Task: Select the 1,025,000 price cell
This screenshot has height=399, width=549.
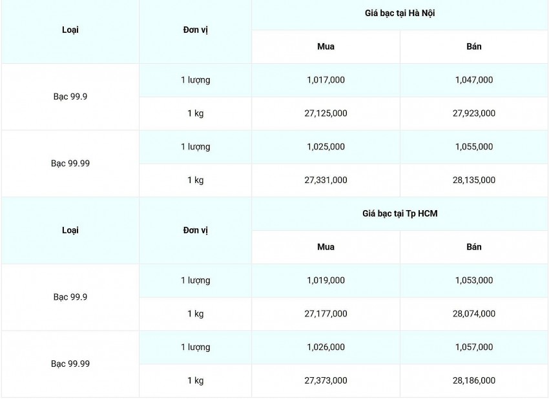Action: 326,147
